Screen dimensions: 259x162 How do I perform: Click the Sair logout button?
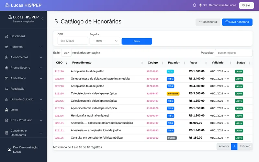[x=246, y=6]
